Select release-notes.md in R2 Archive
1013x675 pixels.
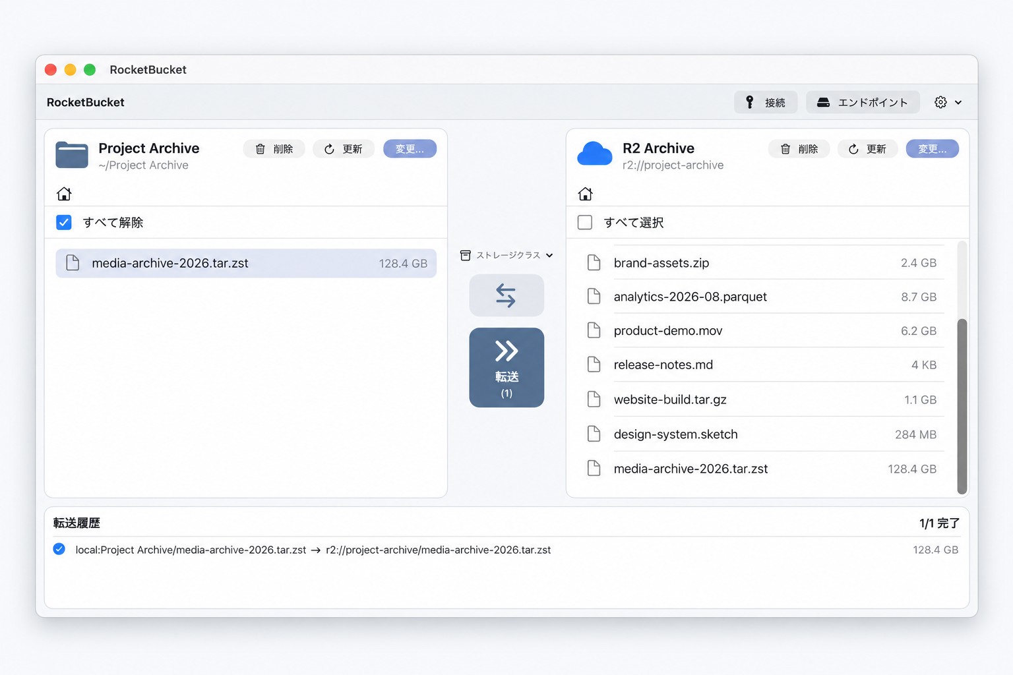click(765, 365)
